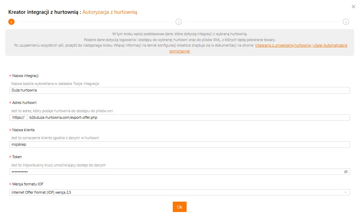The image size is (358, 222).
Task: Focus the field containing 'Duża hurtownia'
Action: [x=179, y=90]
